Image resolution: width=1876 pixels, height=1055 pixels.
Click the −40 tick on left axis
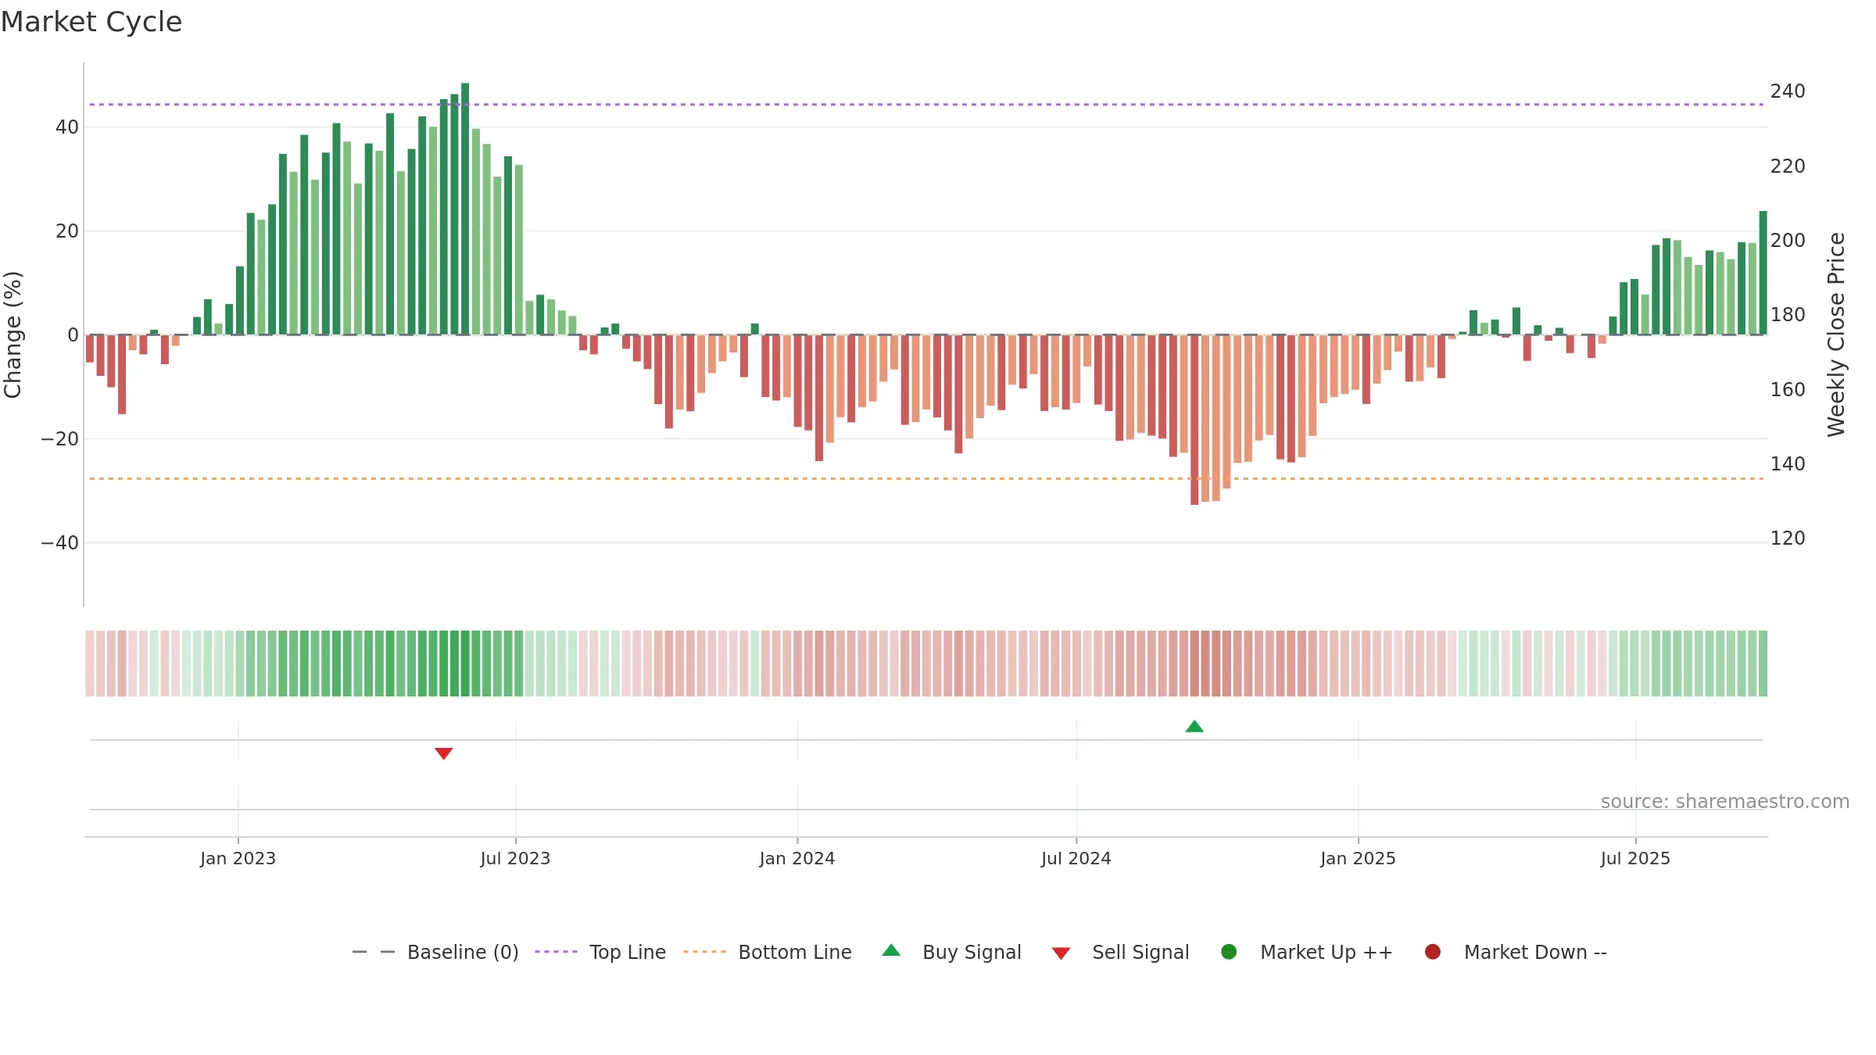60,542
